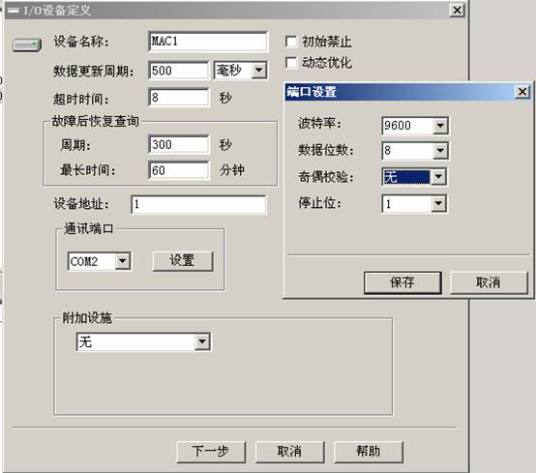Screen dimensions: 536x473
Task: Open 帮助 for the device dialog
Action: [369, 452]
